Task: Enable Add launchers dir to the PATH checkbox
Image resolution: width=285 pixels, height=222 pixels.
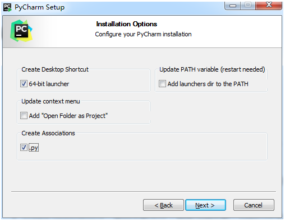Action: (x=162, y=84)
